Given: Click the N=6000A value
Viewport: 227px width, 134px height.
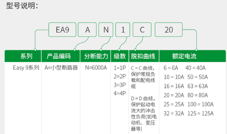Looking at the screenshot, I should (x=96, y=68).
